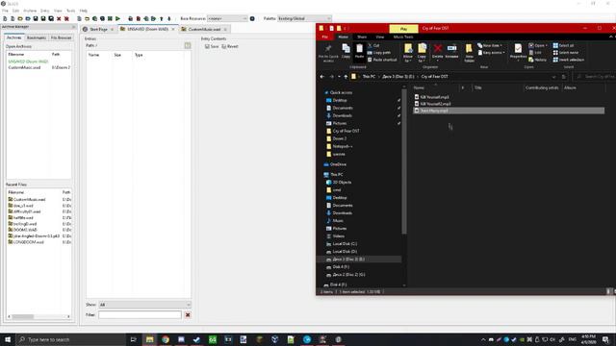
Task: Click the Type here to search taskbar box
Action: tap(70, 339)
